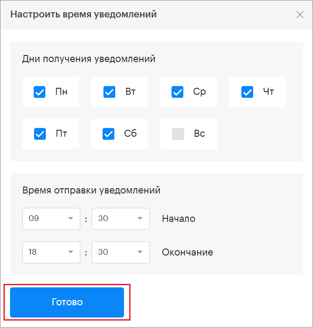This screenshot has width=313, height=328.
Task: Close the notification time settings dialog
Action: click(299, 14)
